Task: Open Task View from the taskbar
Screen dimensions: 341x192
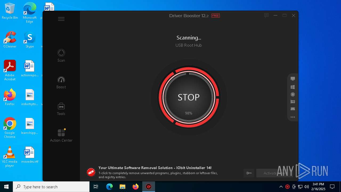Action: coord(96,187)
